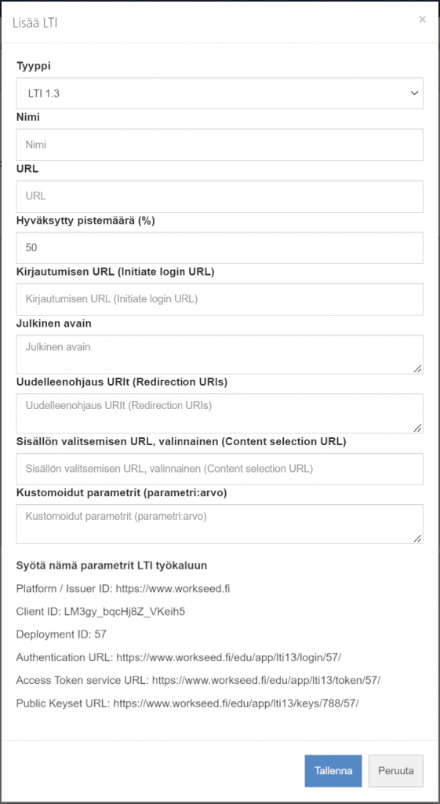Click the Public Keyset URL text
The width and height of the screenshot is (440, 804).
(x=187, y=703)
